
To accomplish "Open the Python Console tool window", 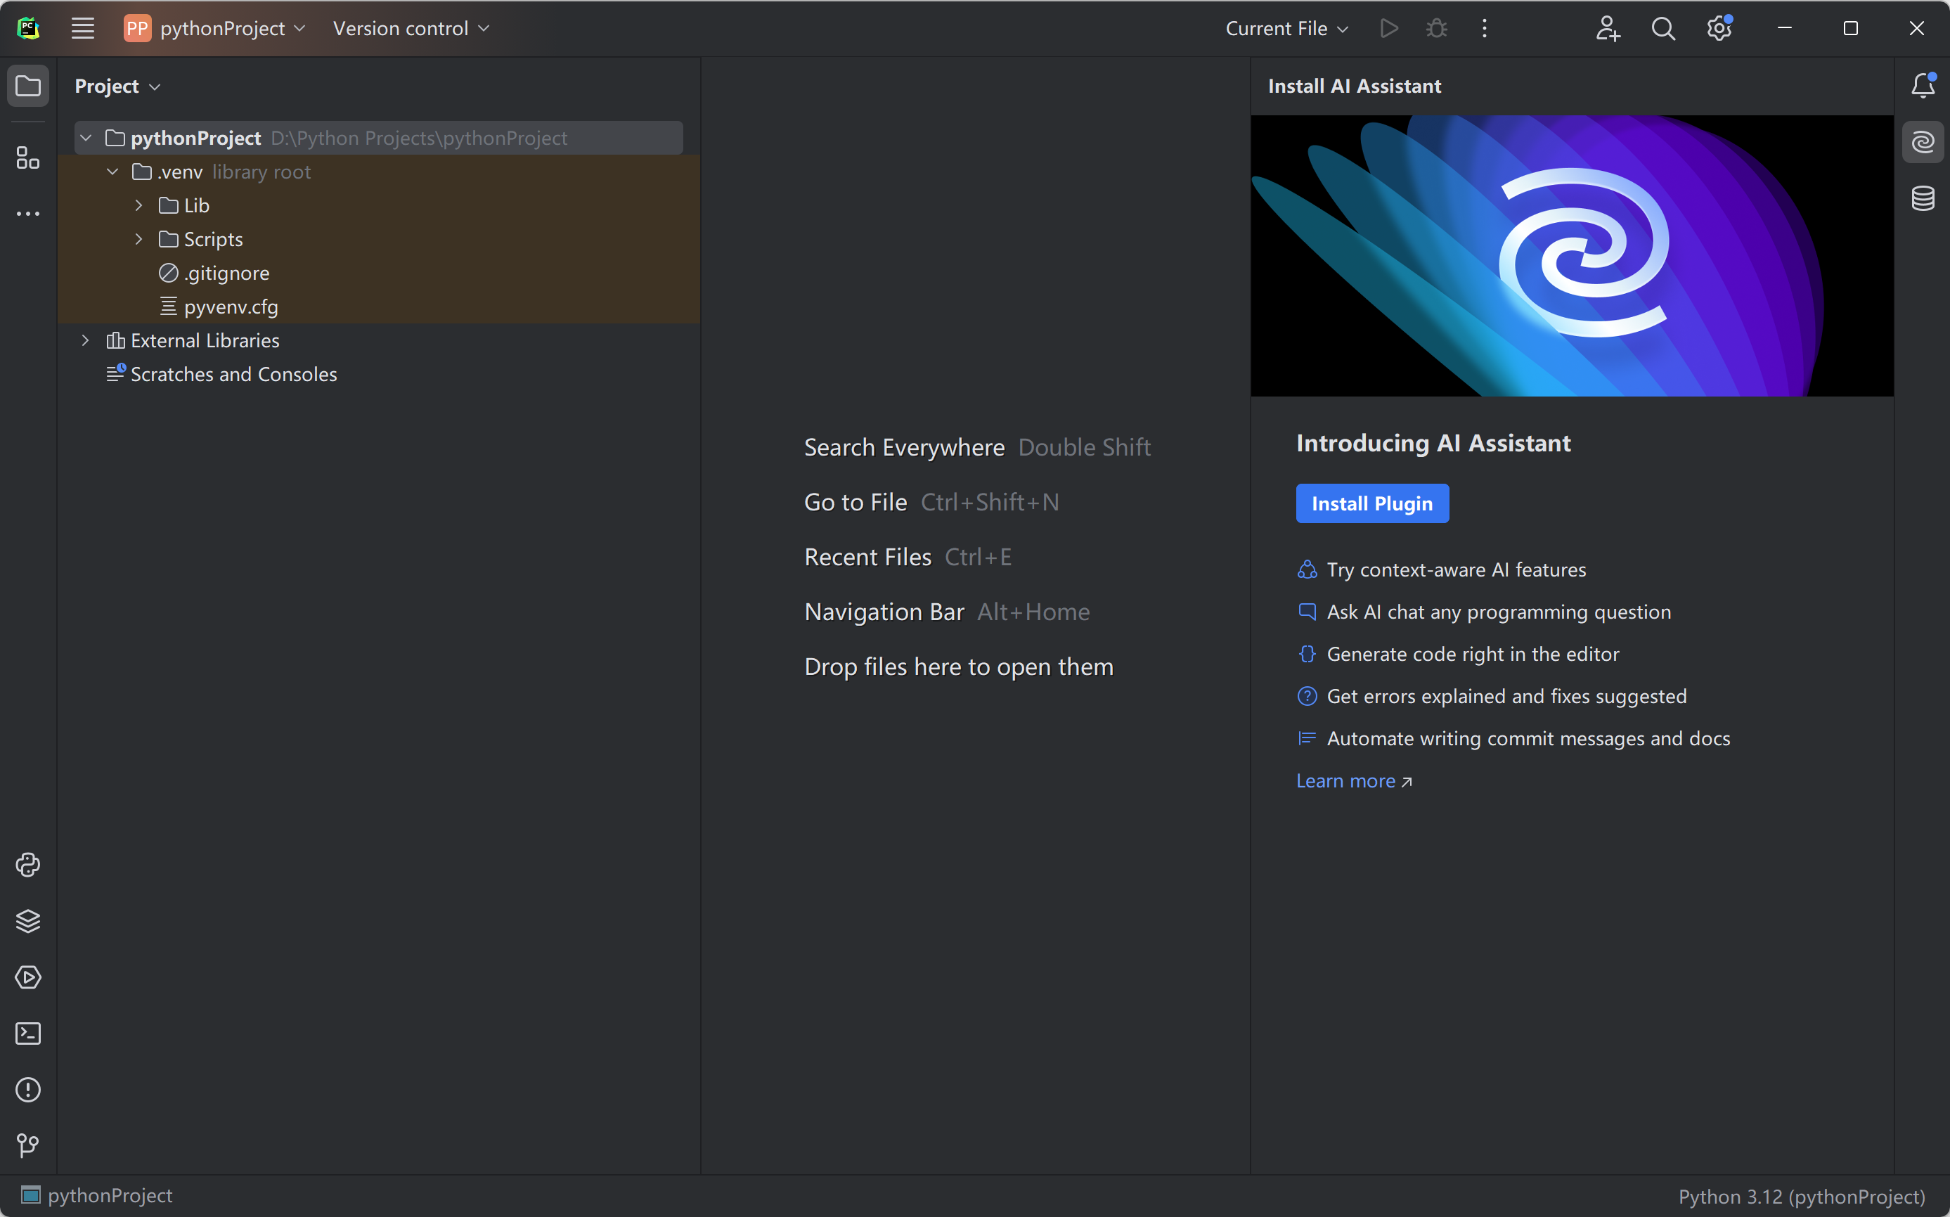I will click(x=28, y=865).
